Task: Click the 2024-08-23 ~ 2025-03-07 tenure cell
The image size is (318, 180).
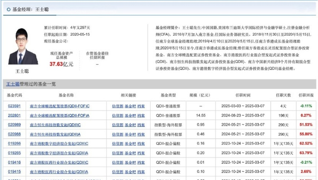Action: 243,115
